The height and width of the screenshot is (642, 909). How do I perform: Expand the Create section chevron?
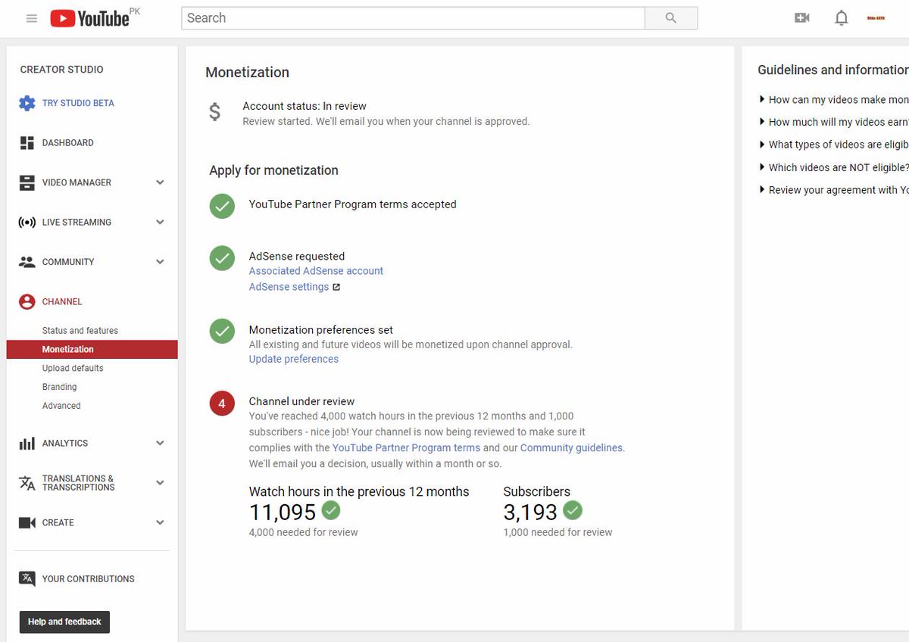(x=160, y=522)
